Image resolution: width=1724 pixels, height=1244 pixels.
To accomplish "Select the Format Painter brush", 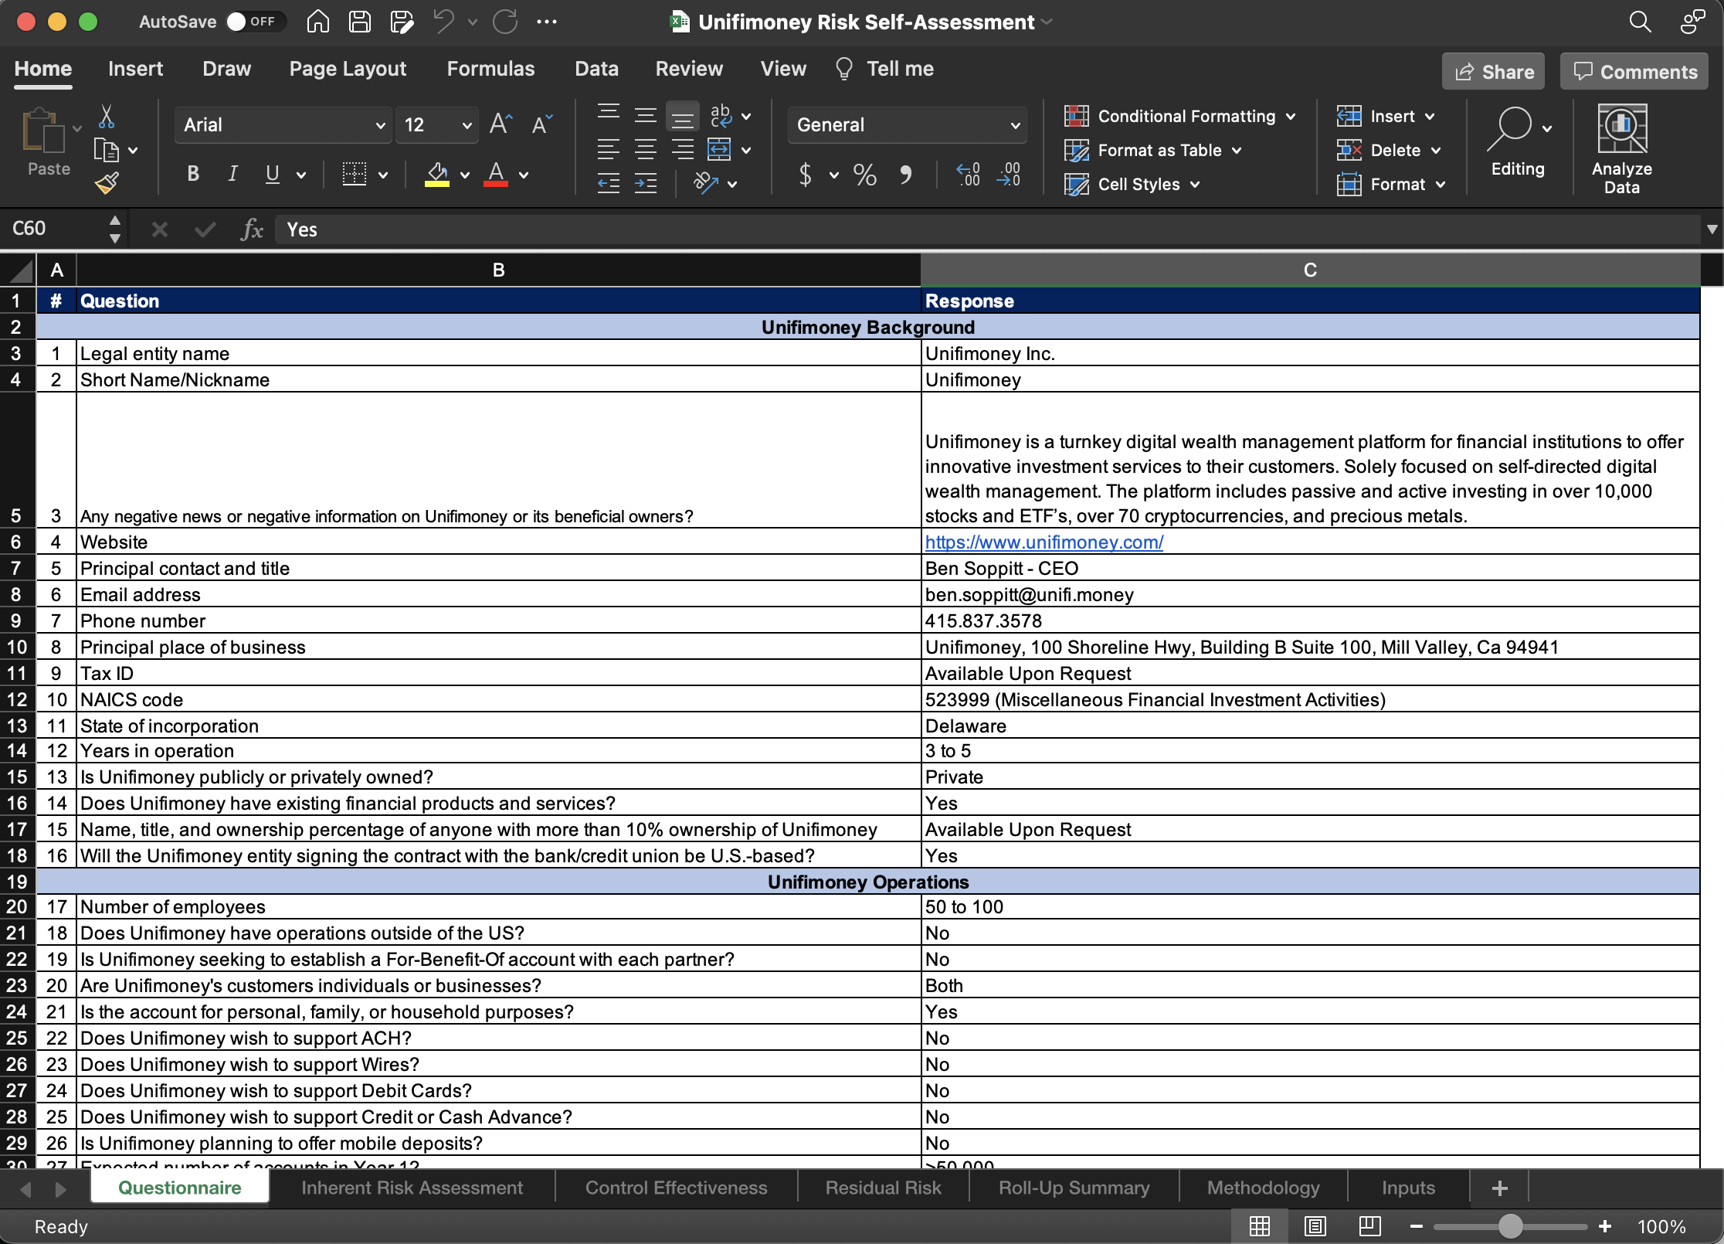I will tap(107, 183).
